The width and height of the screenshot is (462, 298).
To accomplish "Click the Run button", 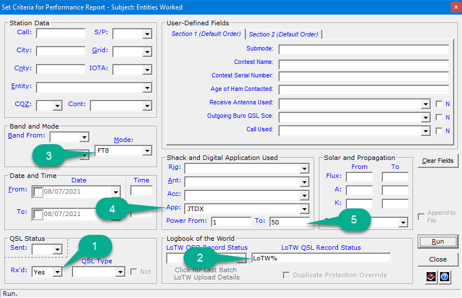I will (x=437, y=241).
